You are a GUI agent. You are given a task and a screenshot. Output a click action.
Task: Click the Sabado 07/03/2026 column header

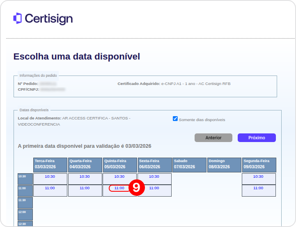(x=190, y=165)
